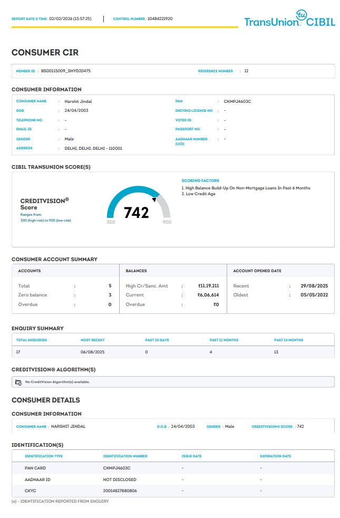Screen dimensions: 340x518
Task: Select zero balance accounts value 3
Action: (110, 295)
